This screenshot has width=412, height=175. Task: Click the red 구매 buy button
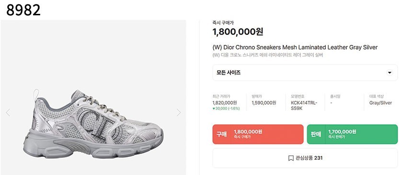[x=258, y=134]
